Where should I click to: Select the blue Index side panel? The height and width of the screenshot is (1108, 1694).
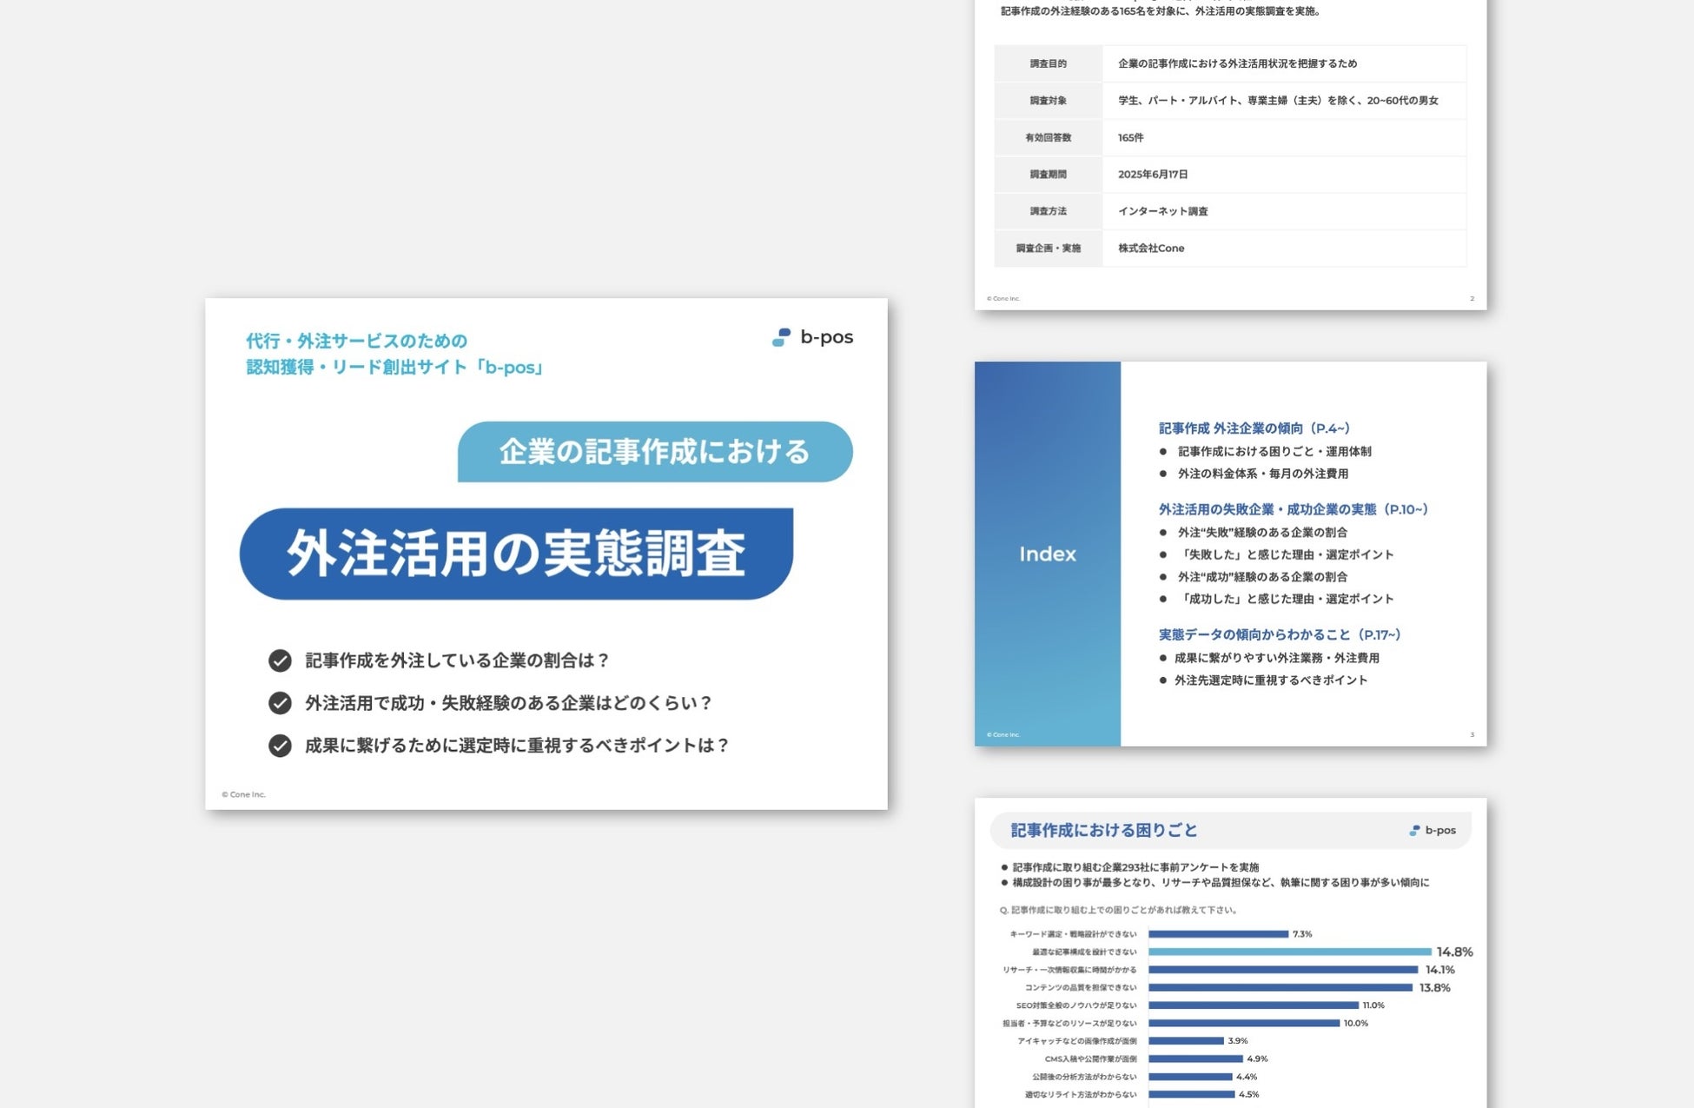coord(1047,554)
